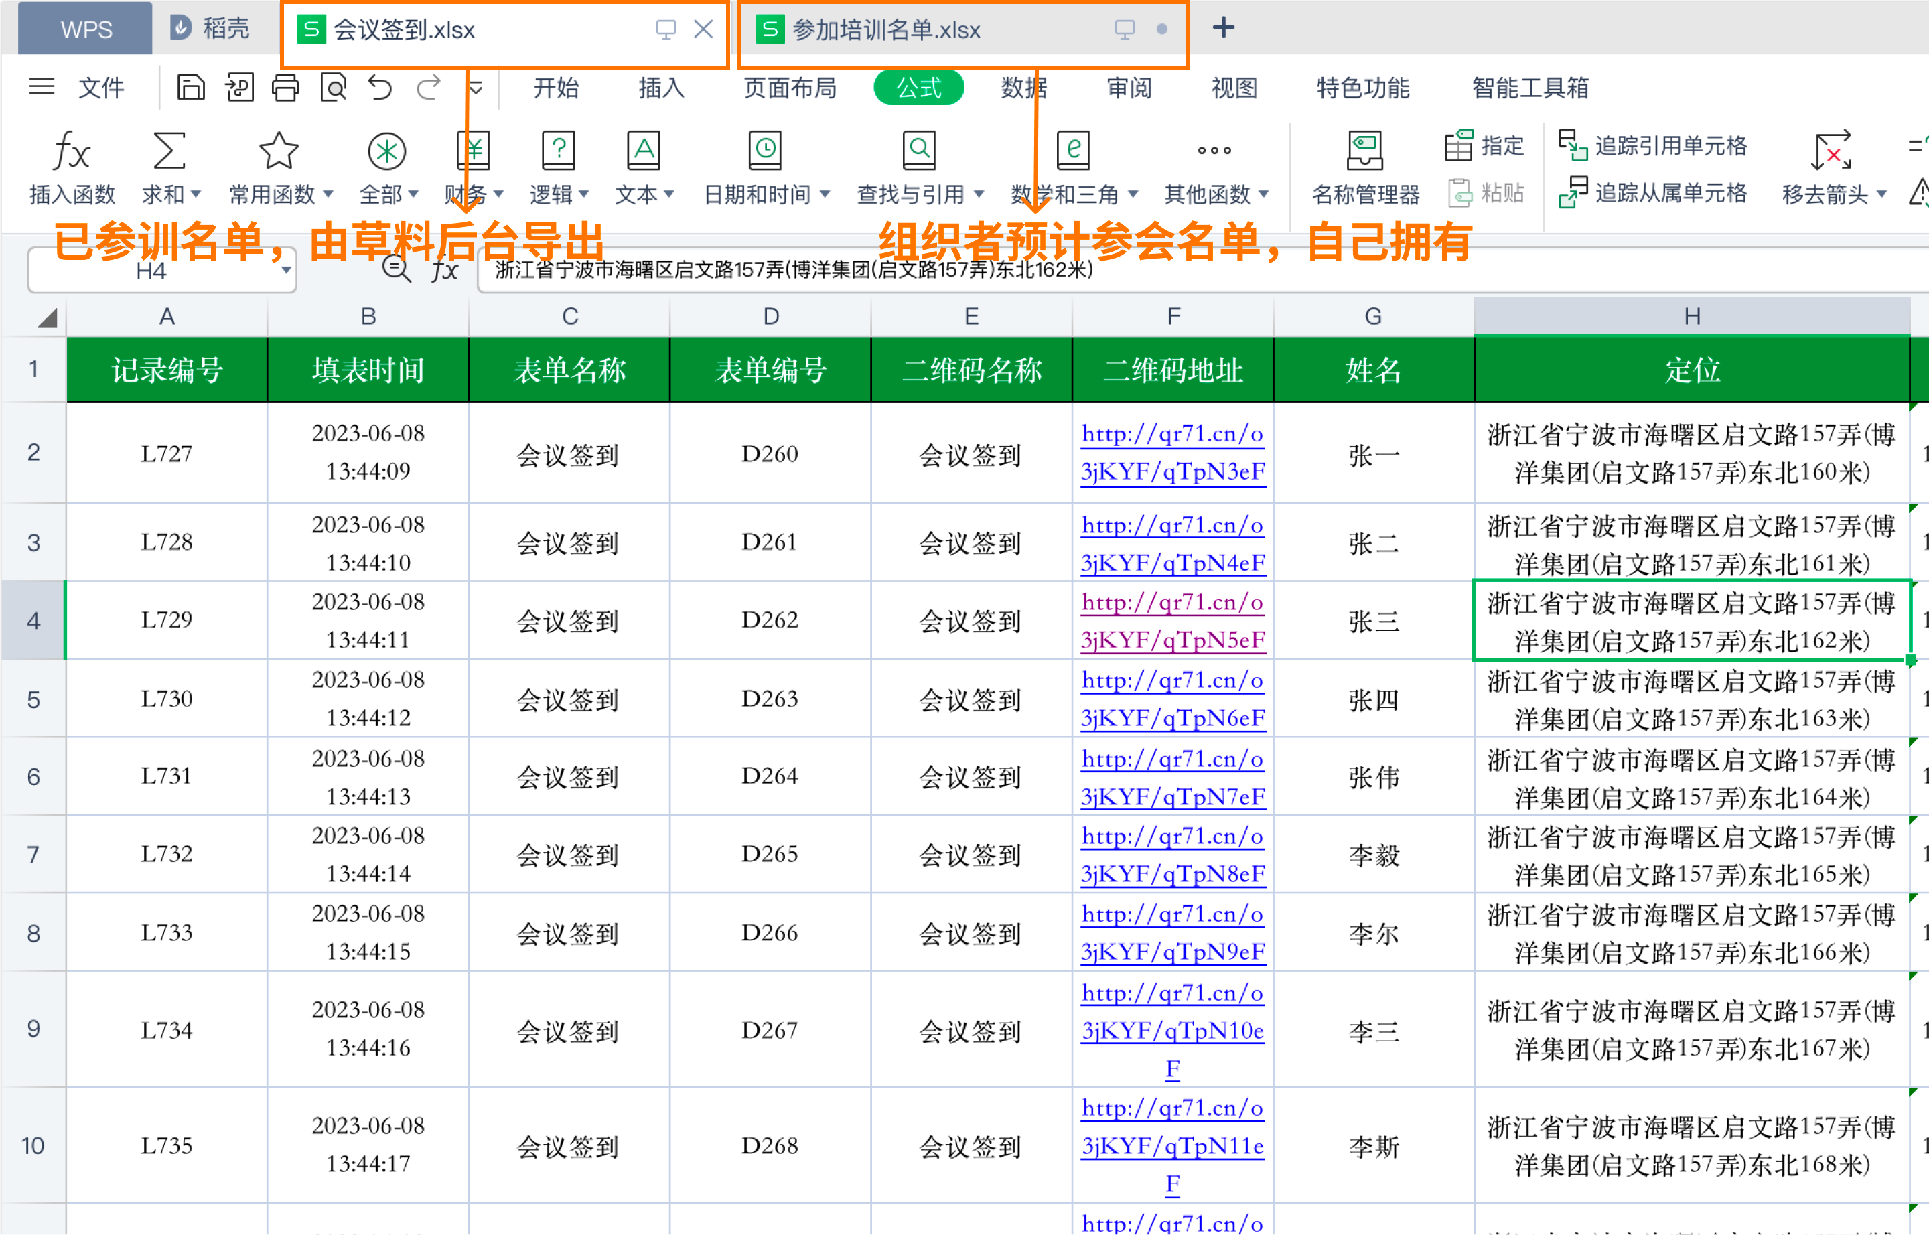
Task: Open QR link ending qTpN4eF in row 3
Action: 1173,544
